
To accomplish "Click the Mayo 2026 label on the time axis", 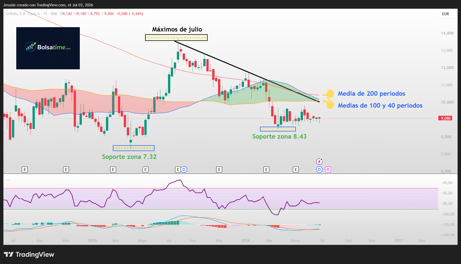I will [296, 241].
